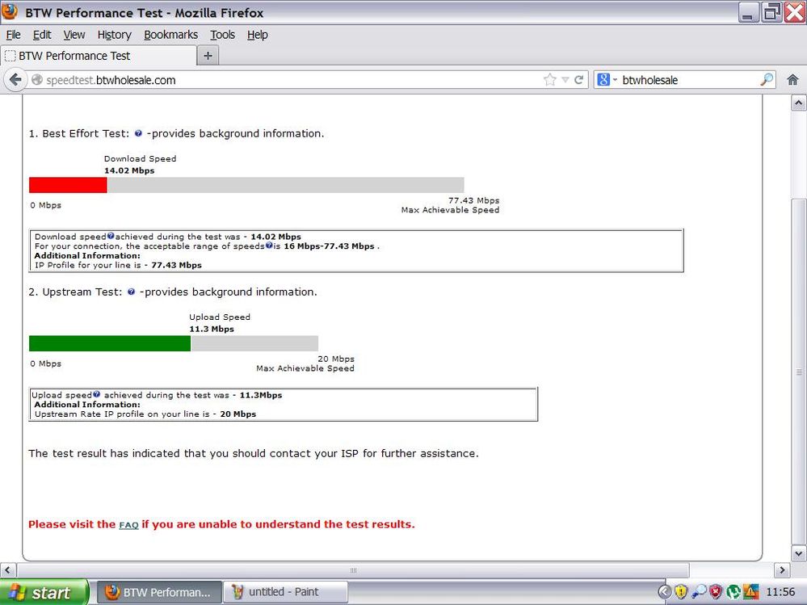The width and height of the screenshot is (807, 605).
Task: Click the Firefox logo in title bar
Action: 10,11
